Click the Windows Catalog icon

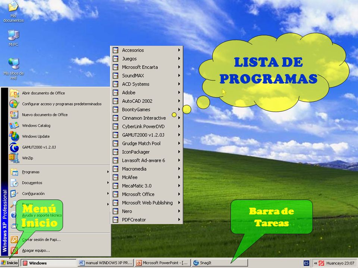pos(14,125)
